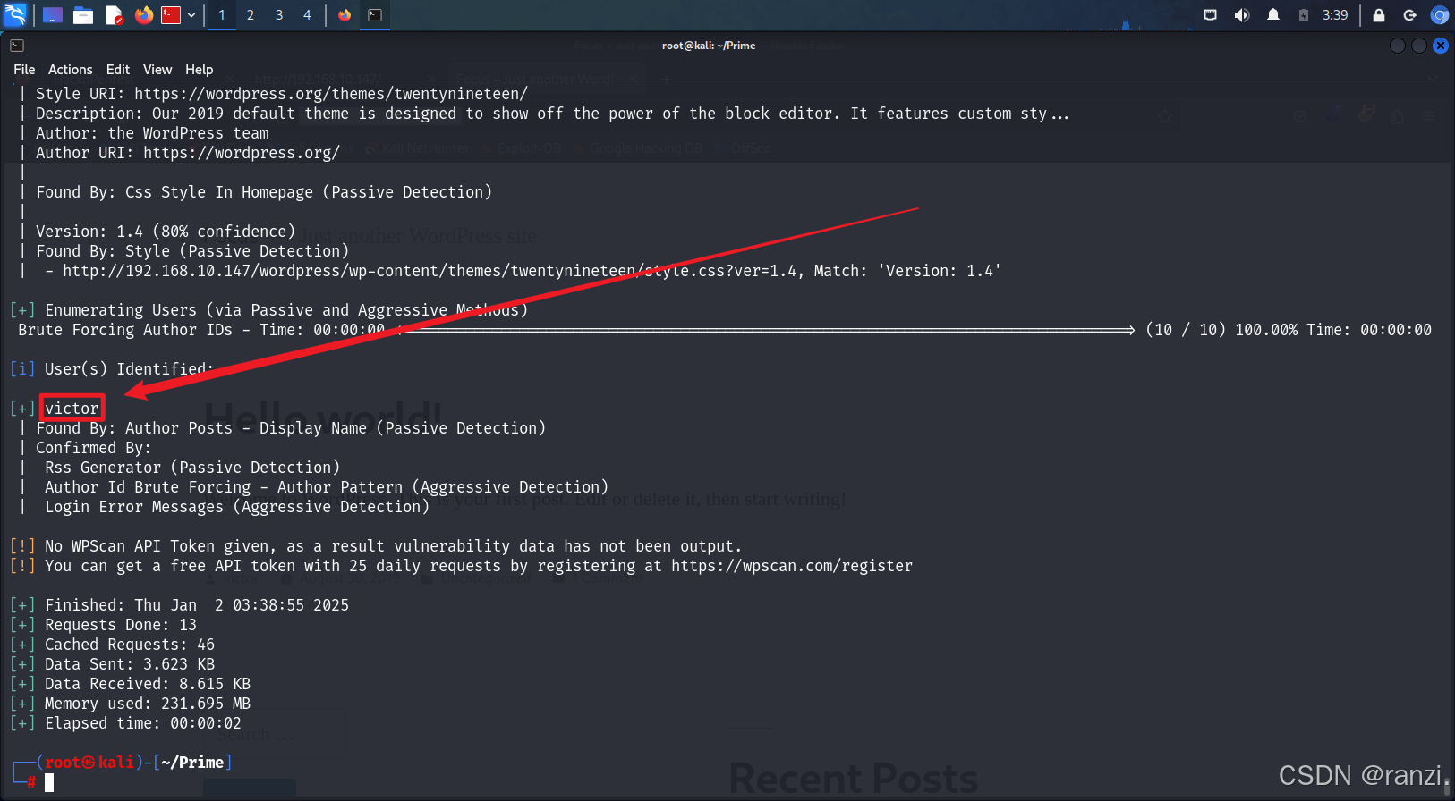Click the 'User(s) Identified' line
Viewport: 1455px width, 801px height.
coord(112,369)
